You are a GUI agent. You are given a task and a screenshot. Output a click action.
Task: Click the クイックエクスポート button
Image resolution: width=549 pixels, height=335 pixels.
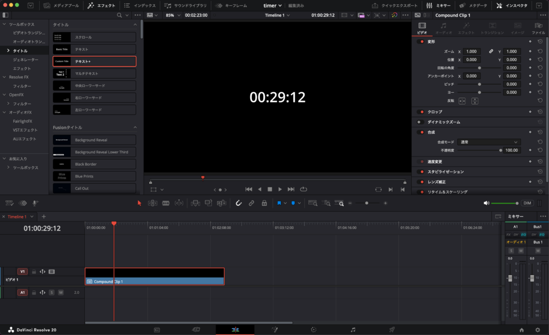pyautogui.click(x=396, y=5)
